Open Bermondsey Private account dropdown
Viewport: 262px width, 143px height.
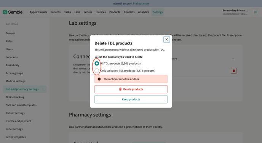(x=235, y=12)
